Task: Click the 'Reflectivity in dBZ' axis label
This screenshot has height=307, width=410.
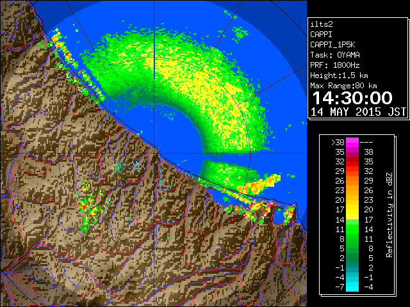Action: point(389,215)
